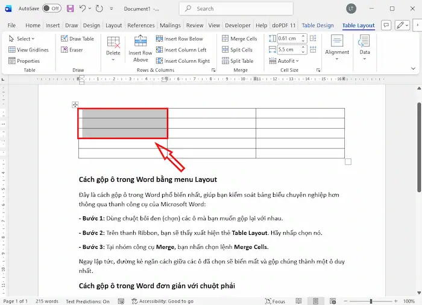Switch to the Layout tab
The image size is (422, 305).
[x=113, y=25]
